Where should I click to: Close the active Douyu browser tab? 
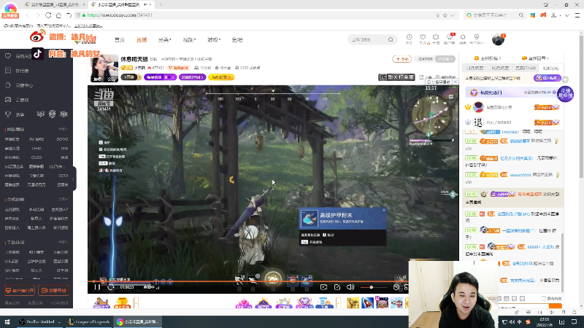click(152, 4)
